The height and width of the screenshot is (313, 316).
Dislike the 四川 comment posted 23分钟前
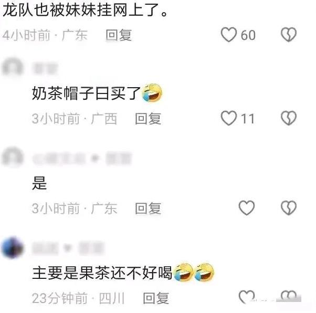click(x=289, y=297)
